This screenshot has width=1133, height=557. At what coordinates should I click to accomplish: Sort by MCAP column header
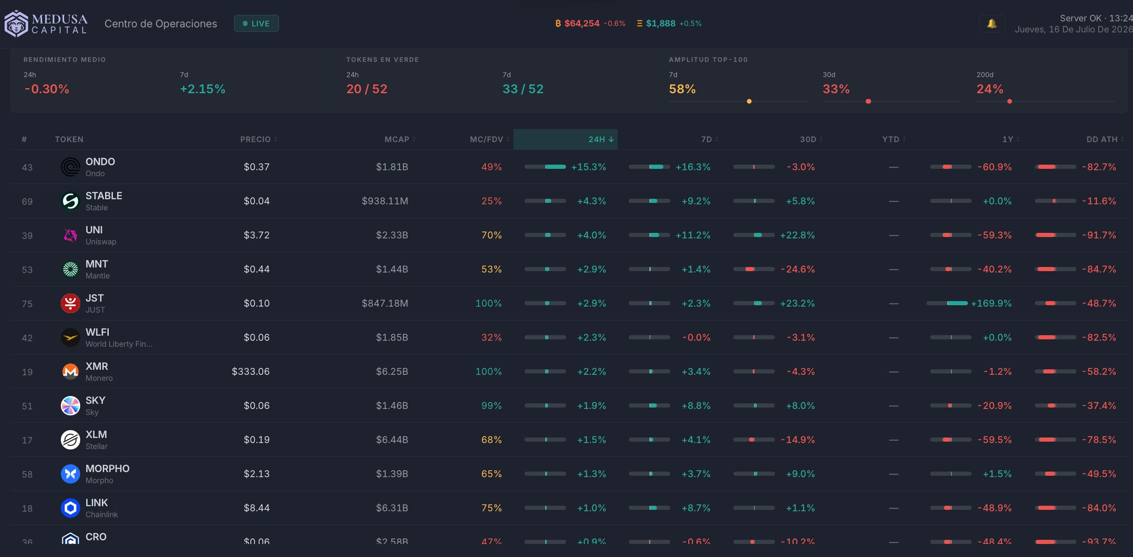click(400, 139)
